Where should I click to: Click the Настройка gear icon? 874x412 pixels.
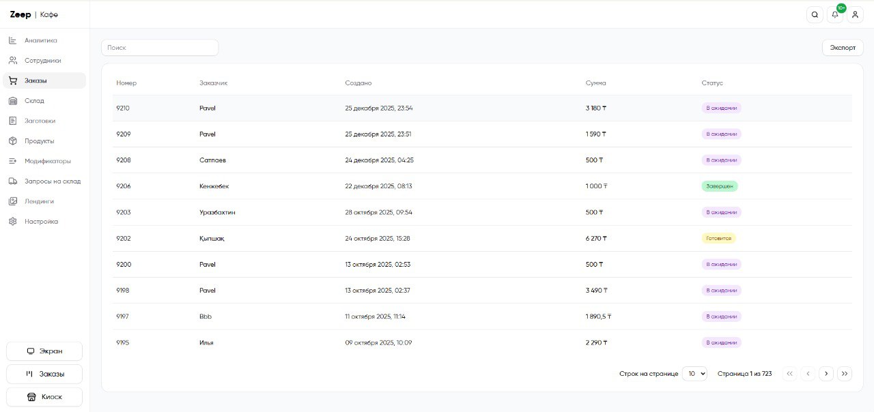[12, 222]
